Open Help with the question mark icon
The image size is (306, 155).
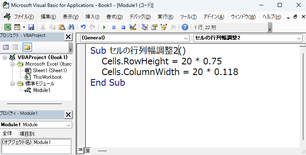(x=185, y=27)
